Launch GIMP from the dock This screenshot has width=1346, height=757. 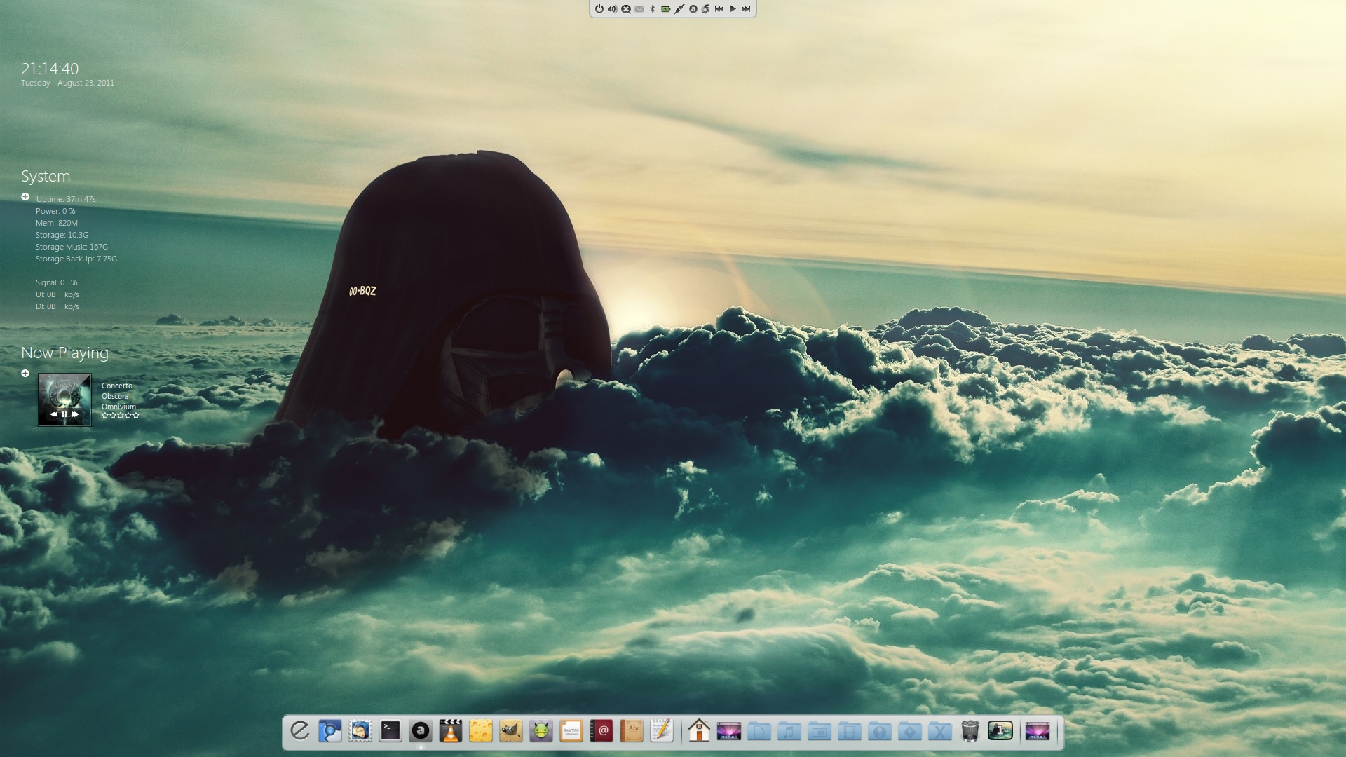(511, 731)
